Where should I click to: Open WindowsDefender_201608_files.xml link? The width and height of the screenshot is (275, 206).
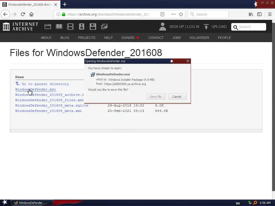point(49,100)
